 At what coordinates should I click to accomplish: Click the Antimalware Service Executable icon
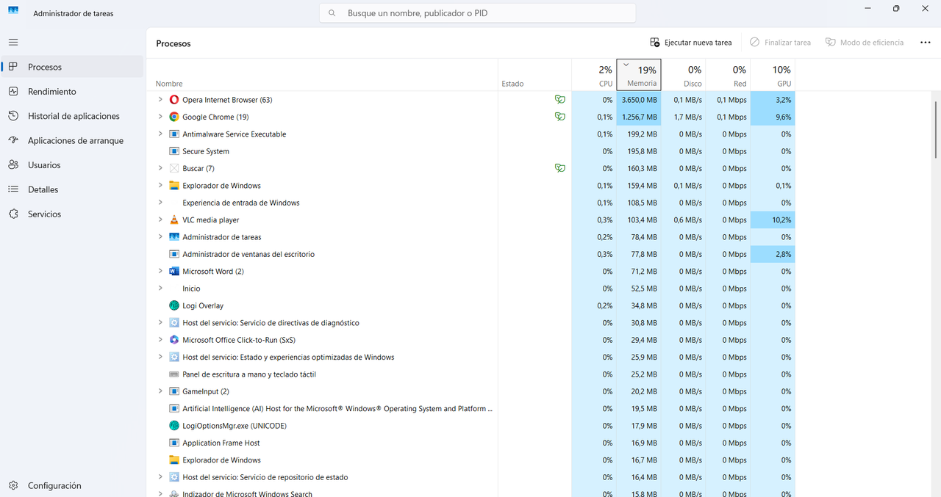(174, 134)
